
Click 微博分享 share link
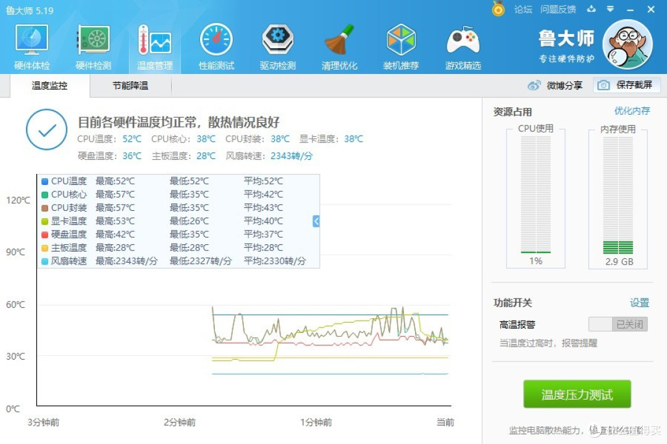click(564, 85)
